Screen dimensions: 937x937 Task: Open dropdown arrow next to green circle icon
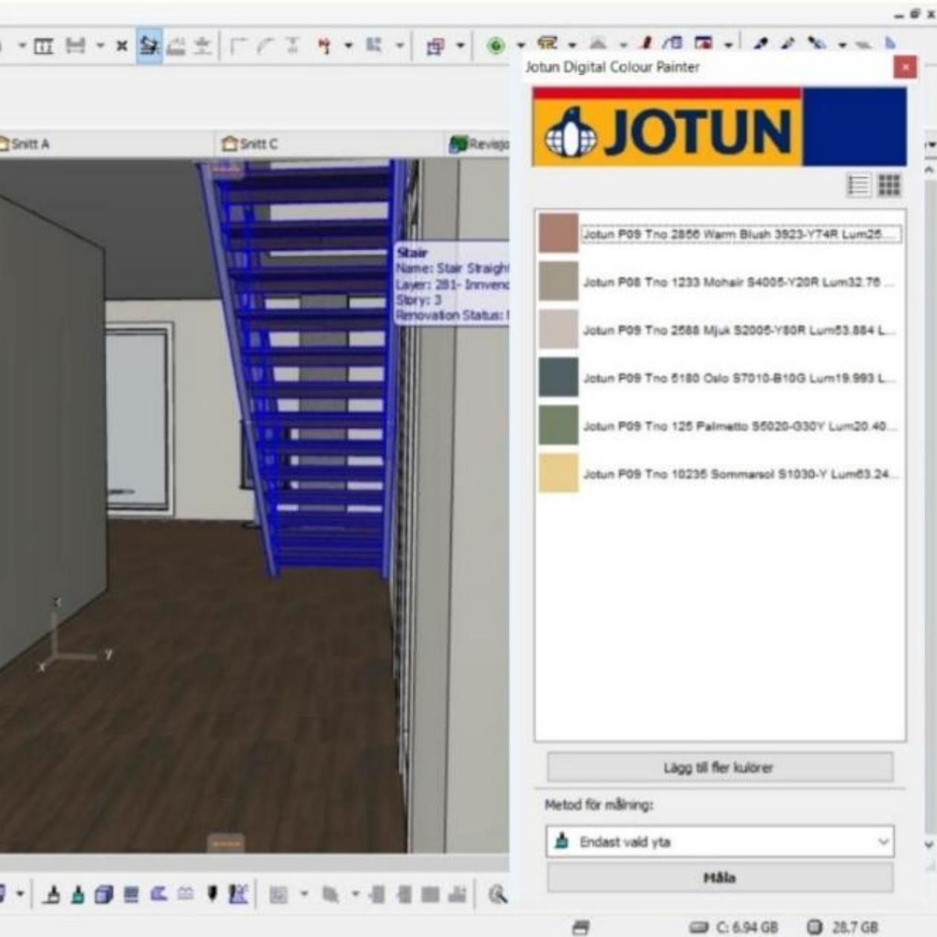[521, 46]
